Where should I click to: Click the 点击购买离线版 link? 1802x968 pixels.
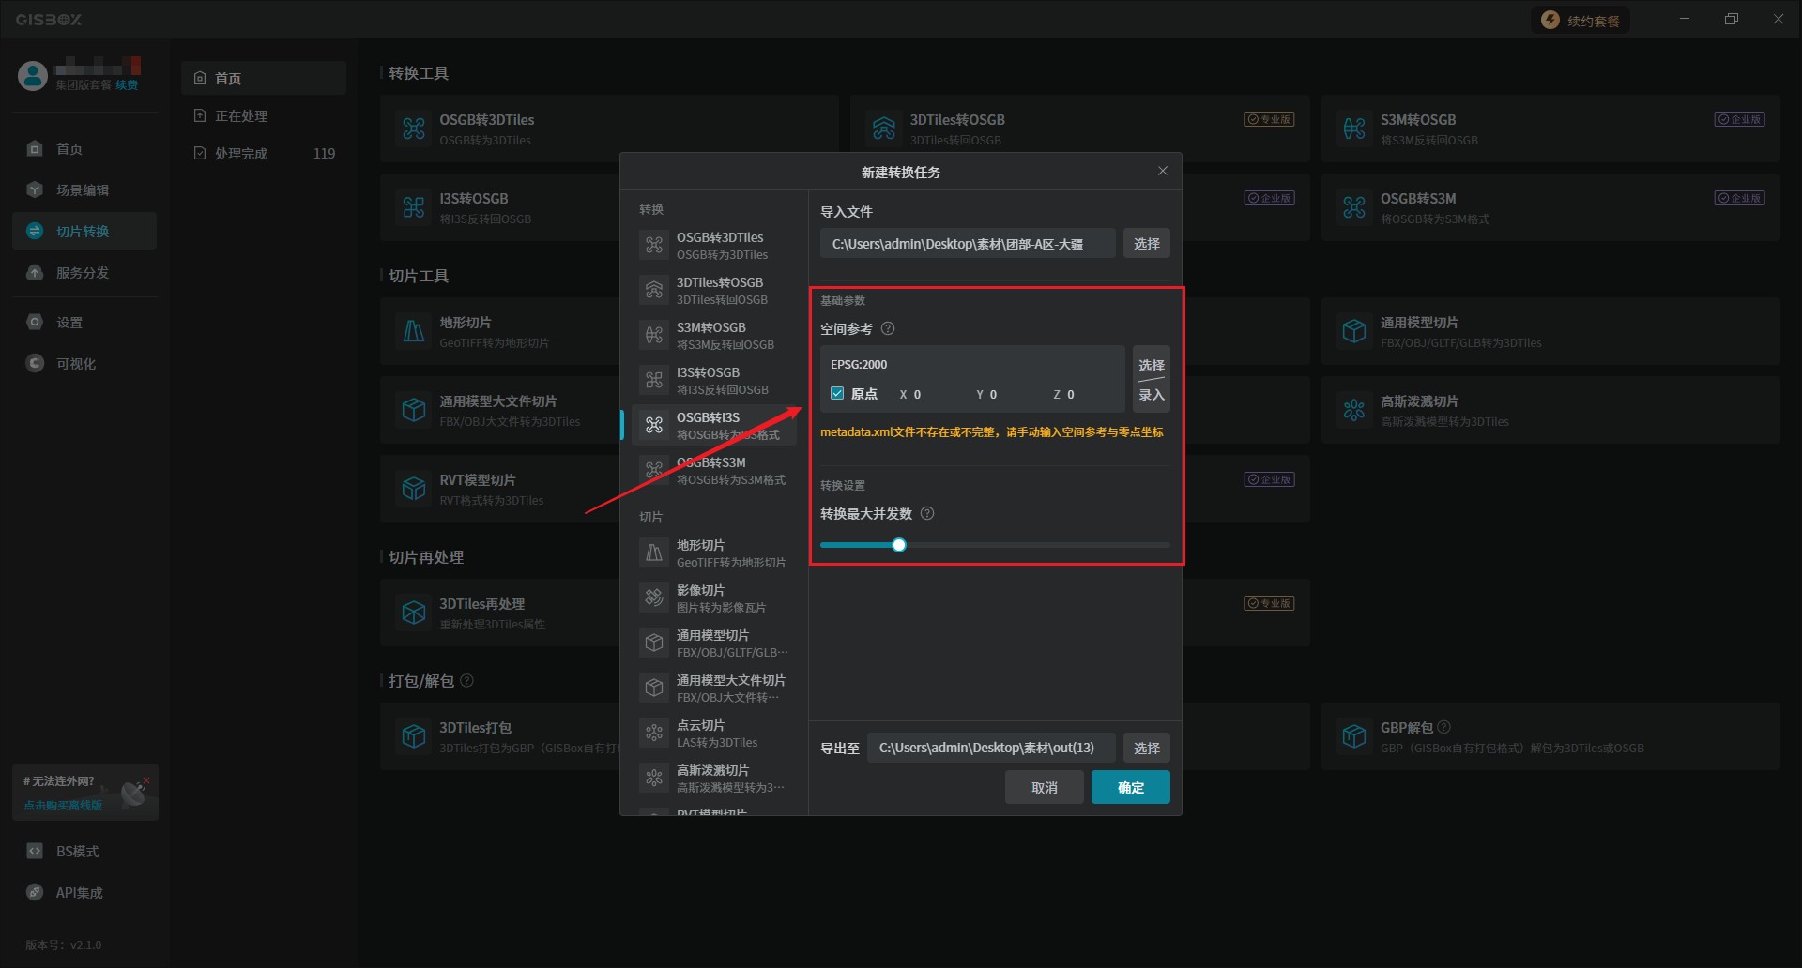tap(63, 806)
